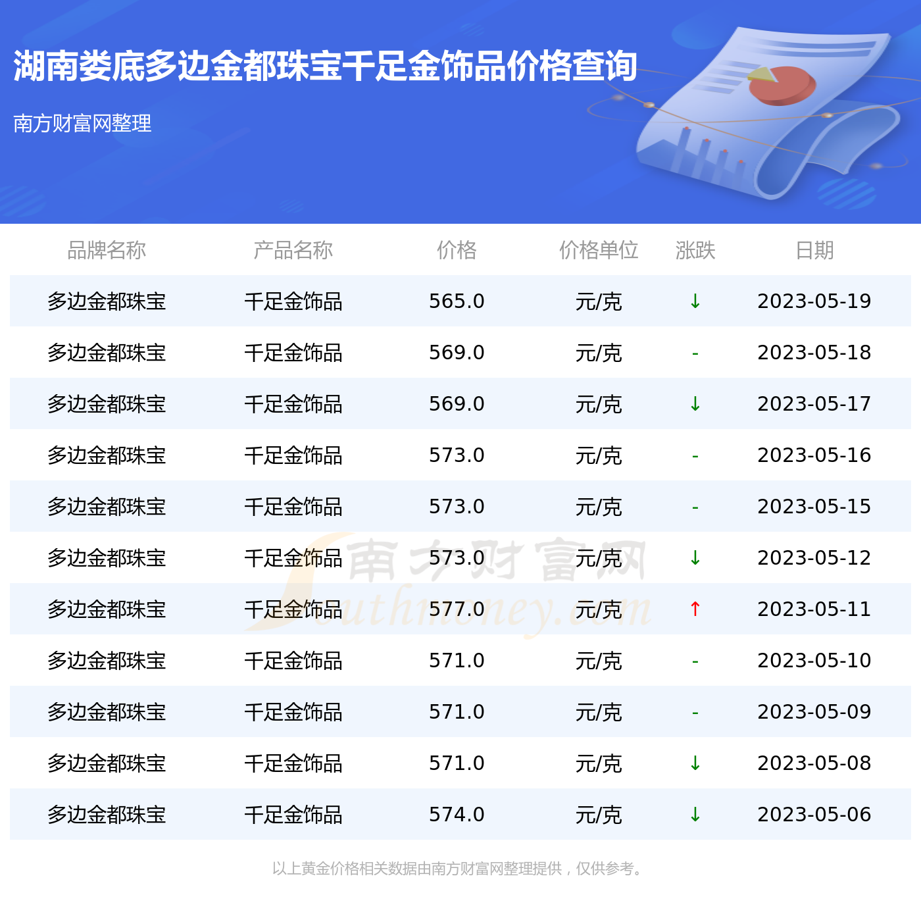
Task: Select the price 577.0
Action: (x=457, y=609)
